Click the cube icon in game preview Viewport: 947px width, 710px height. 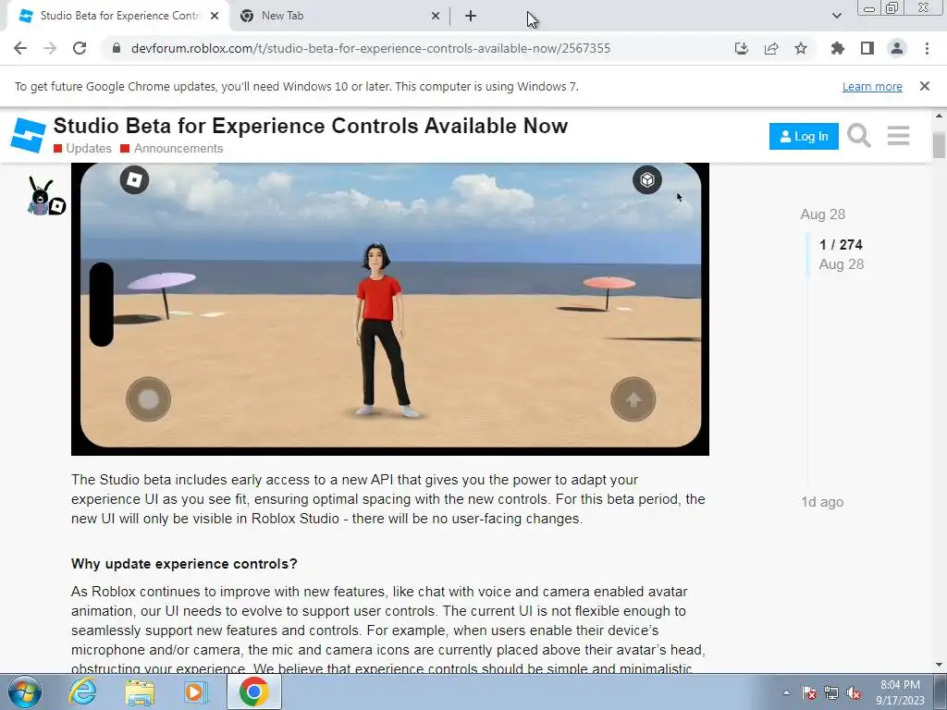(646, 180)
